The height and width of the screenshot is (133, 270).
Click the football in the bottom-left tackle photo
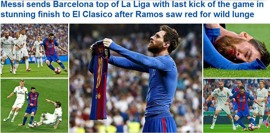[35, 124]
